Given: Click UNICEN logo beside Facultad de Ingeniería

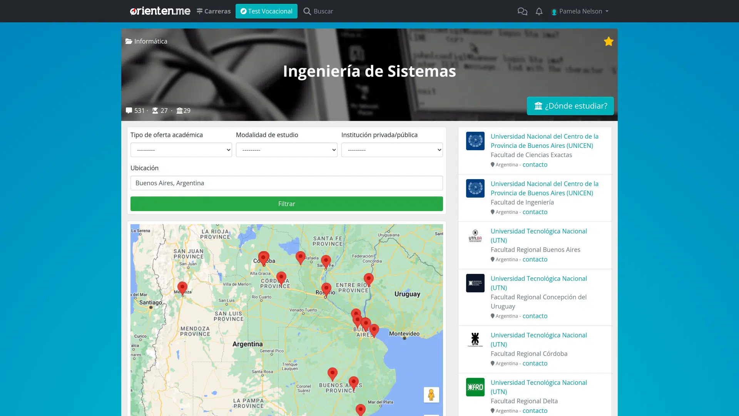Looking at the screenshot, I should [475, 188].
